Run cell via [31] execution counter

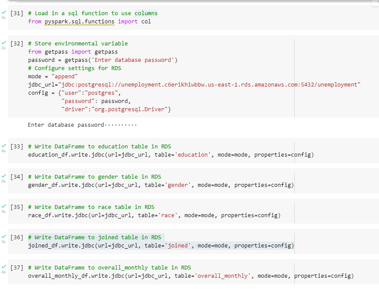[x=17, y=13]
